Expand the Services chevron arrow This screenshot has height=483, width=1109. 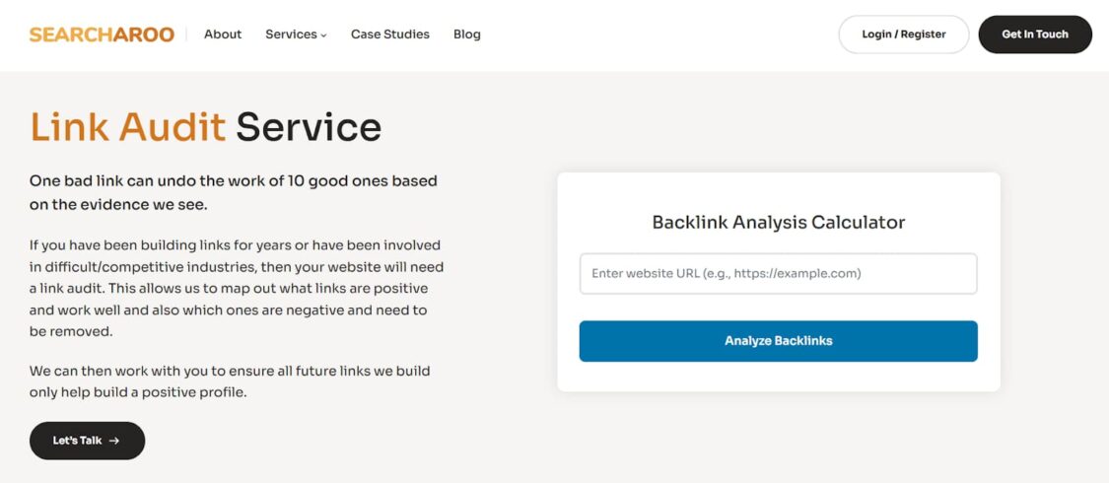[324, 35]
